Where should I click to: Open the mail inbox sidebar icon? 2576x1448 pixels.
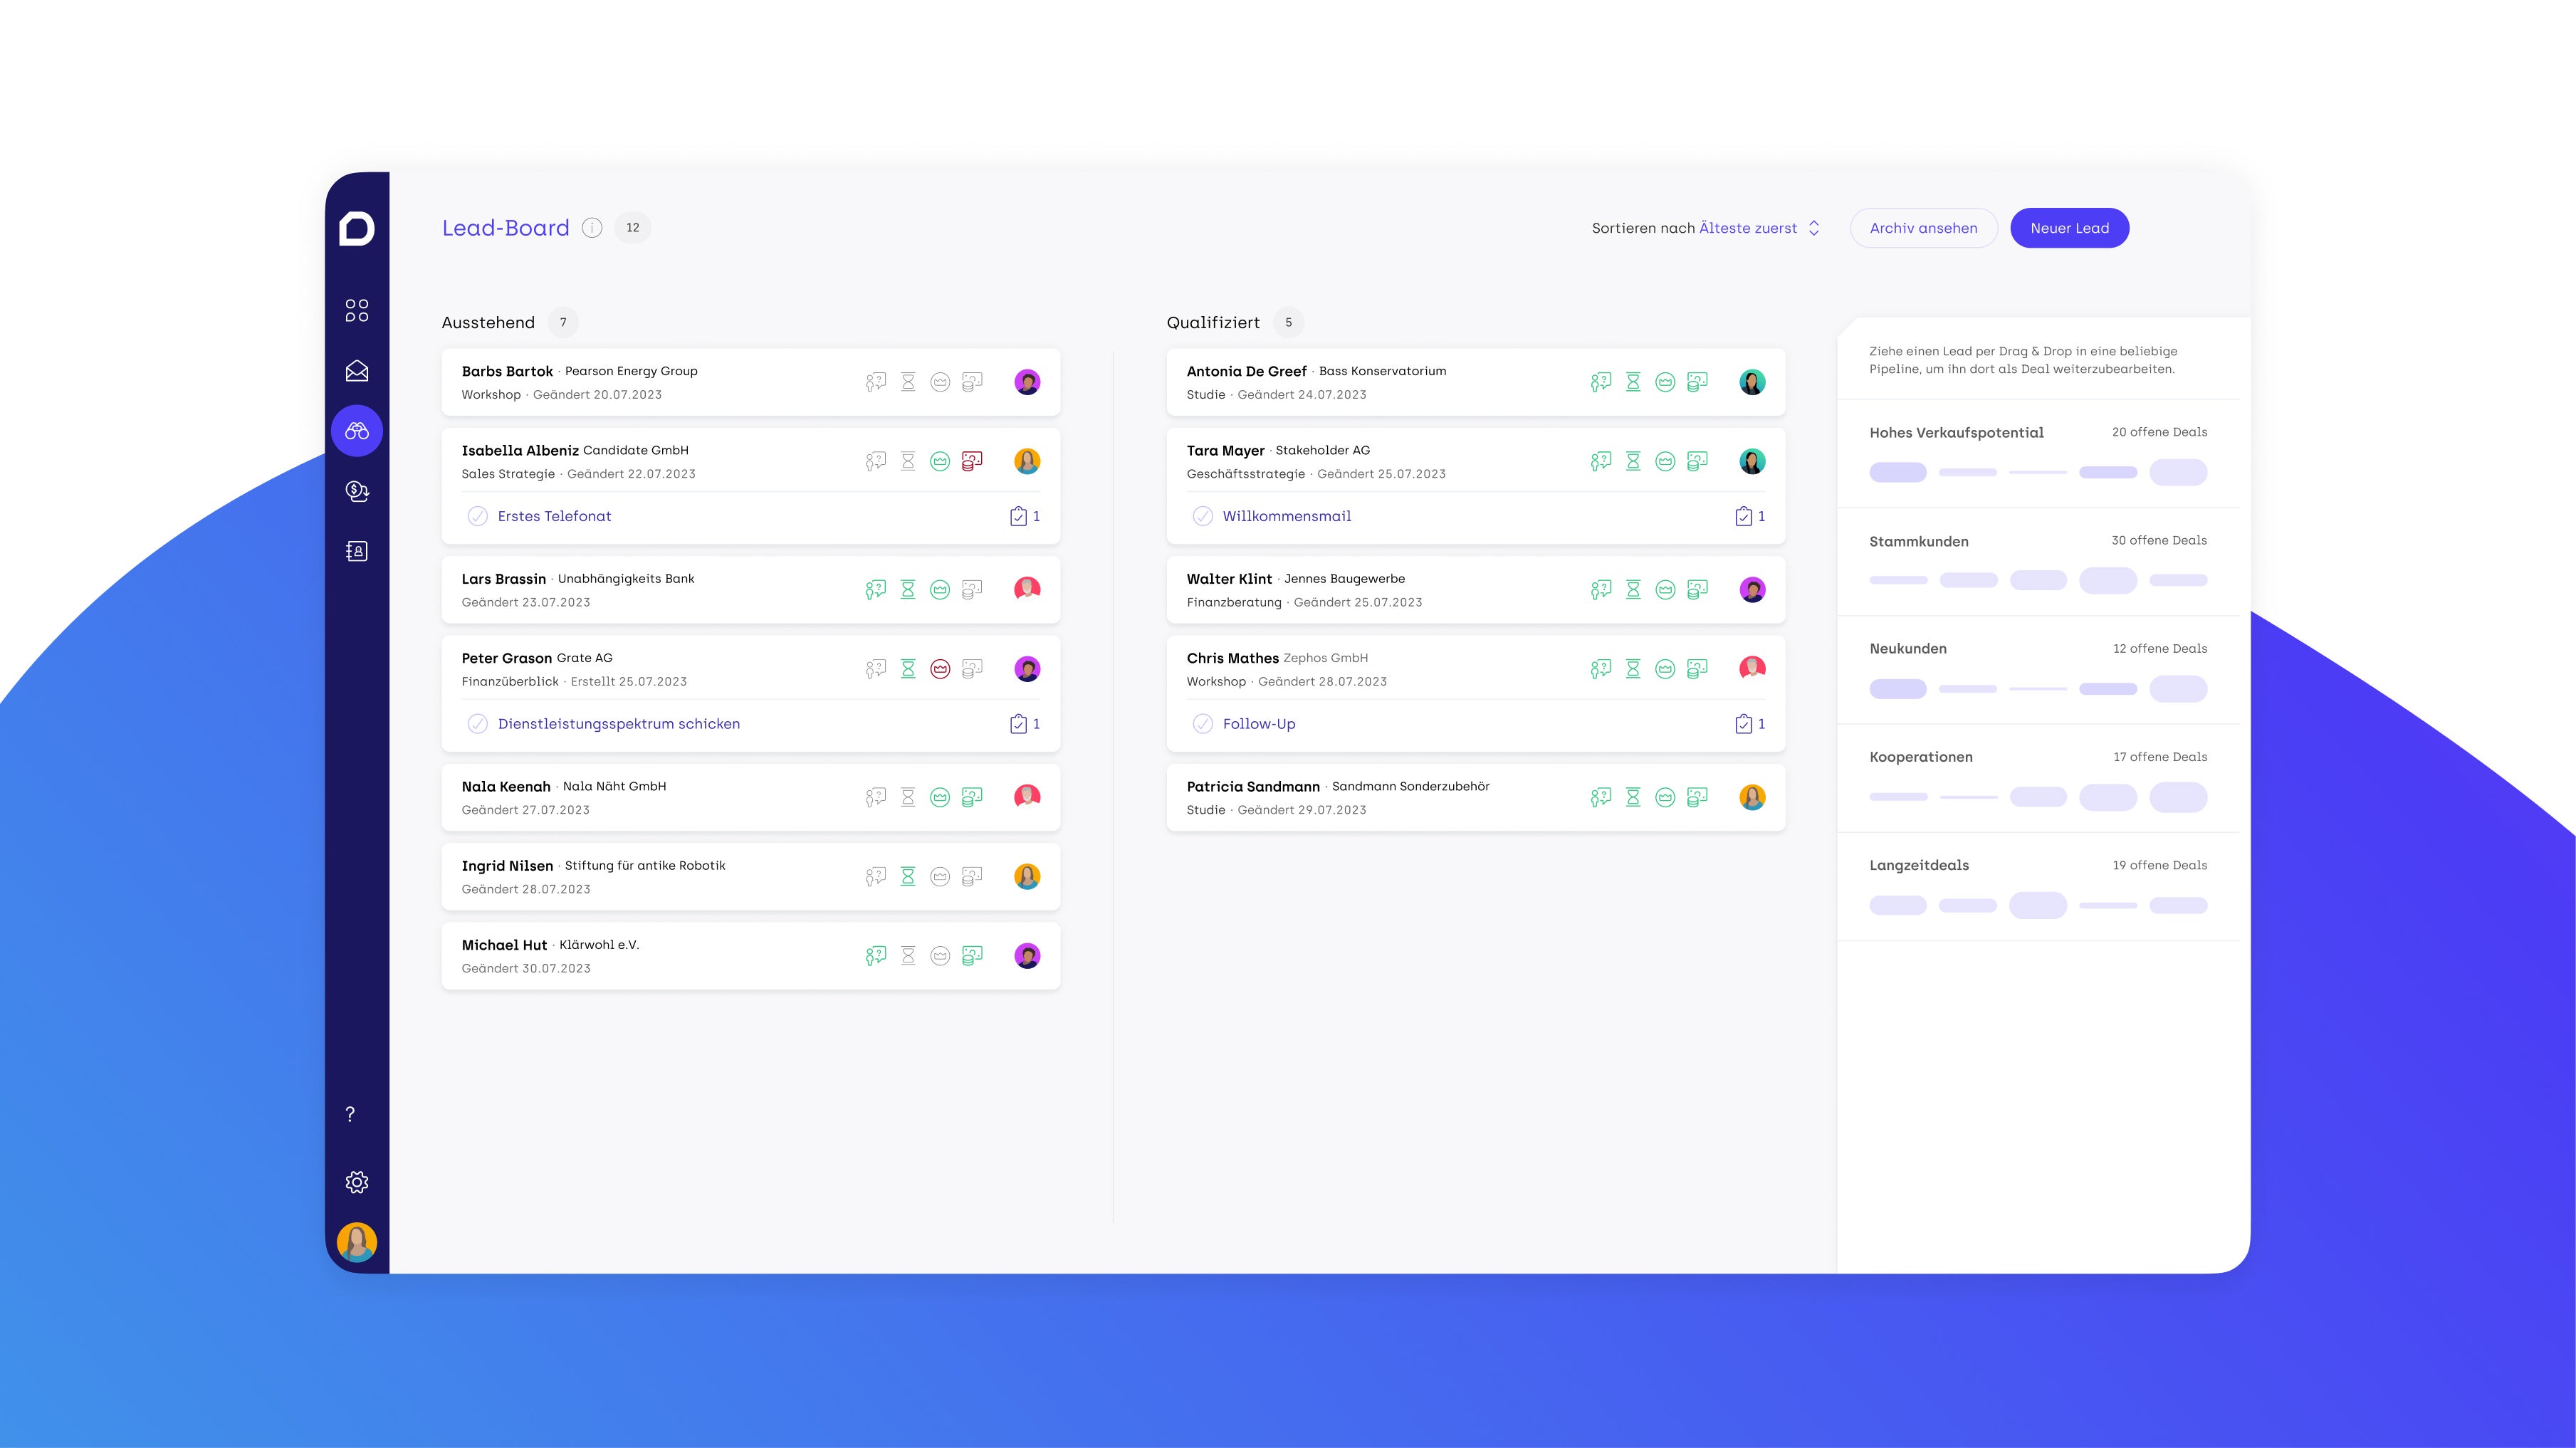[357, 371]
